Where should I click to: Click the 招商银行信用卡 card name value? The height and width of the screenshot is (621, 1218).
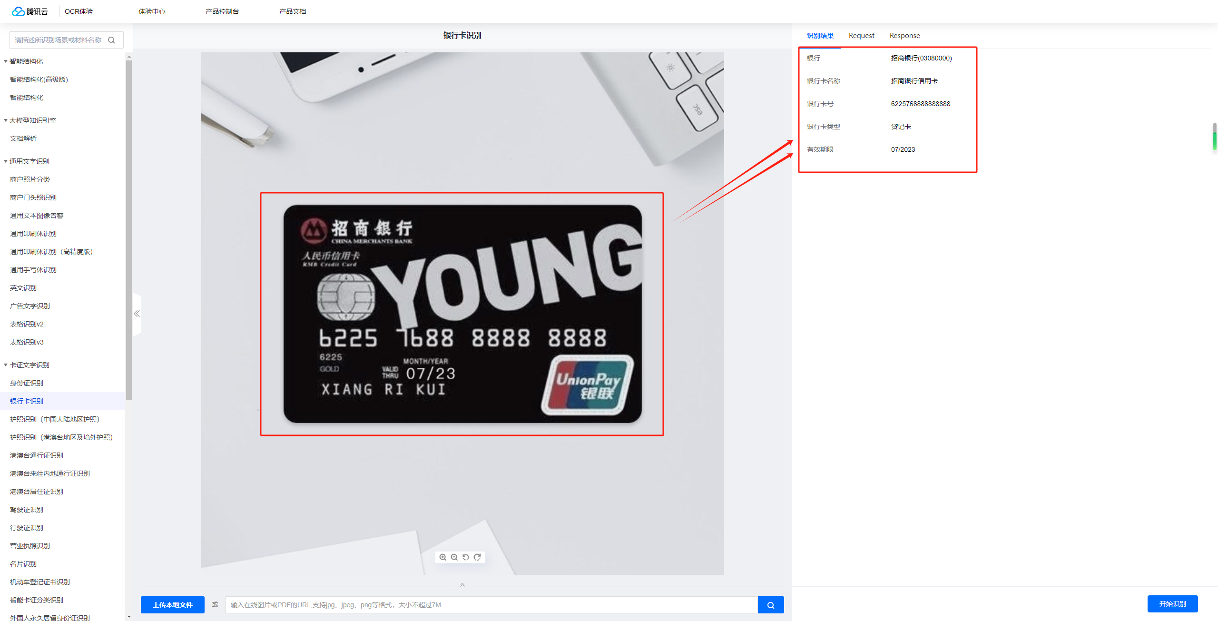point(914,81)
